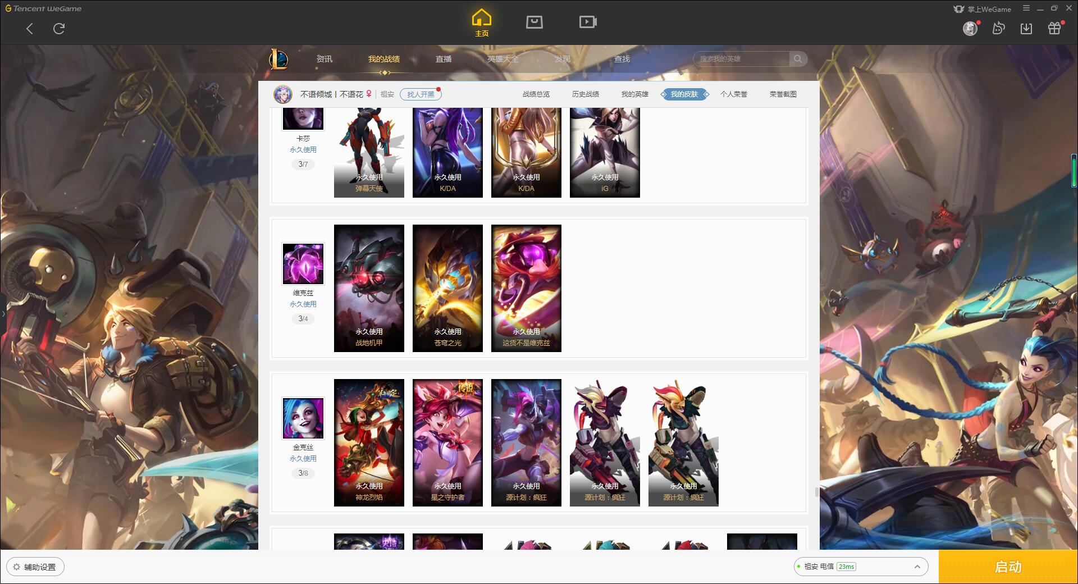
Task: Switch to 英雄大全 tab
Action: tap(503, 59)
